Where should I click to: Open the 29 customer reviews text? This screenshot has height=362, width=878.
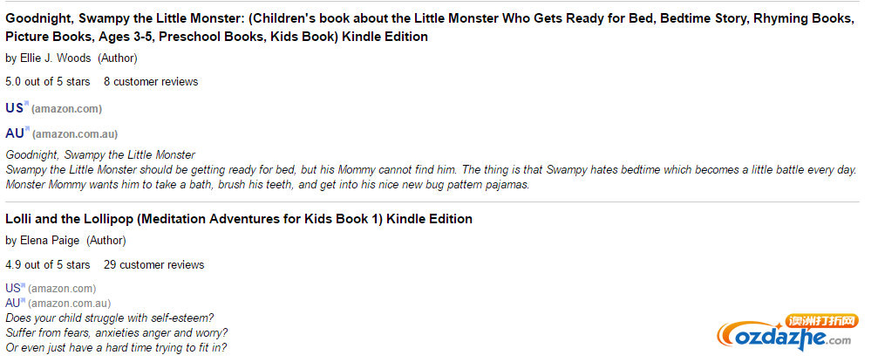point(154,264)
